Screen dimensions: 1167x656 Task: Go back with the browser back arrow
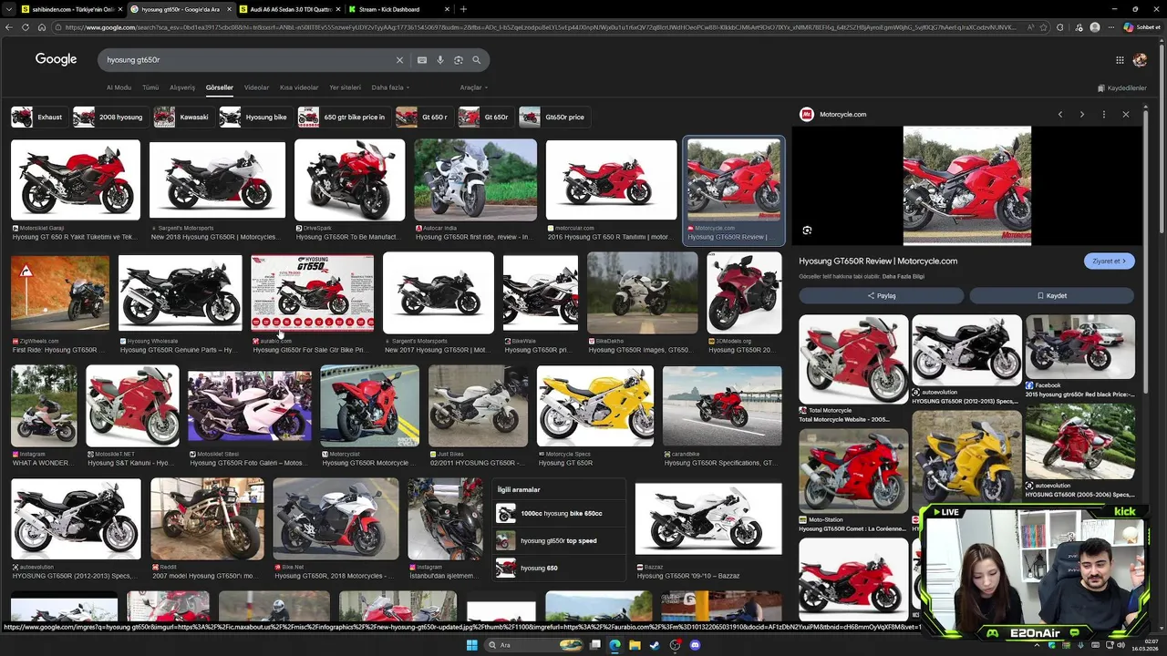pyautogui.click(x=9, y=27)
